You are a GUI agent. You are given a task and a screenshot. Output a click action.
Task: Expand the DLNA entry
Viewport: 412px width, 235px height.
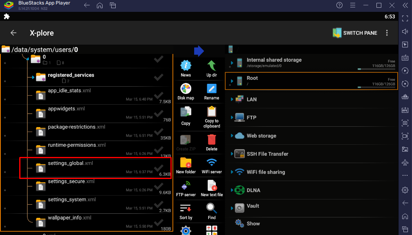point(232,190)
